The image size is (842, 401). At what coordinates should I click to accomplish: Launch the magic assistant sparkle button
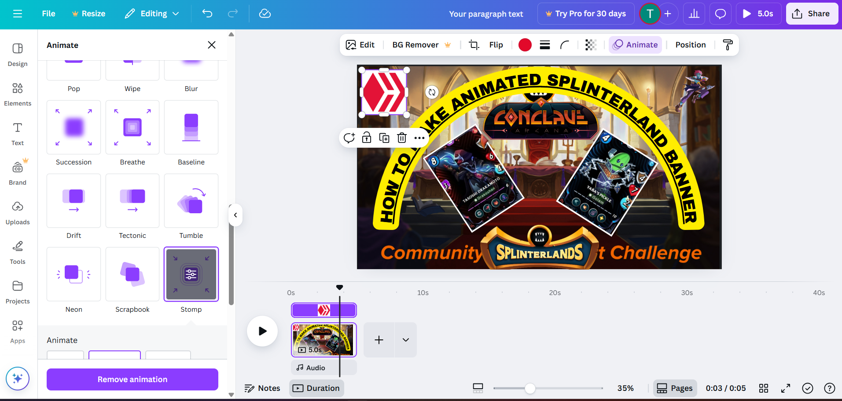18,378
